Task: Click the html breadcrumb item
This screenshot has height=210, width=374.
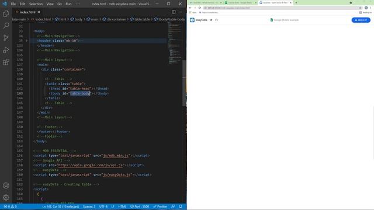Action: pyautogui.click(x=61, y=19)
